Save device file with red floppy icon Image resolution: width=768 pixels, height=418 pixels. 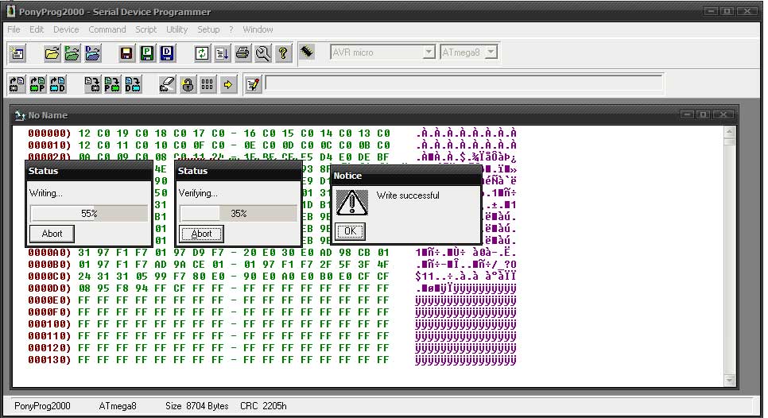tap(126, 53)
